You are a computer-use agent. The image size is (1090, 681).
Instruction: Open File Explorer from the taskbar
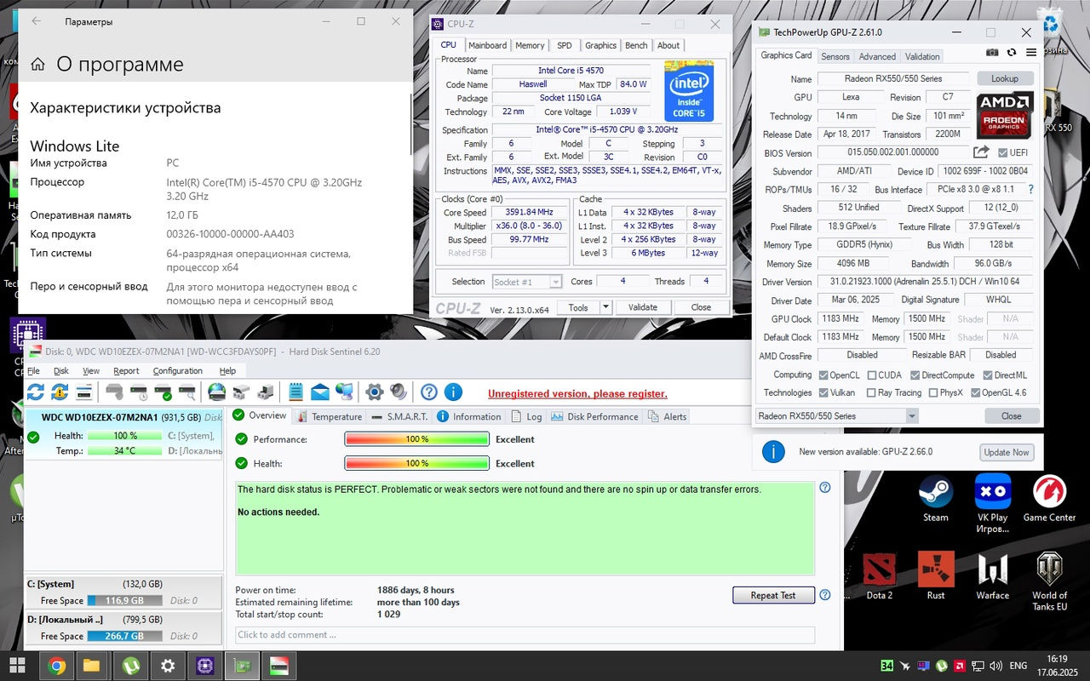[x=91, y=666]
